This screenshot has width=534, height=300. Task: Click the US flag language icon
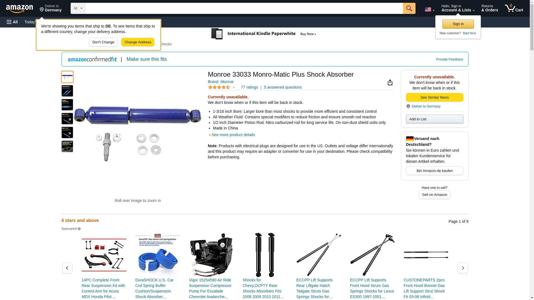[429, 9]
